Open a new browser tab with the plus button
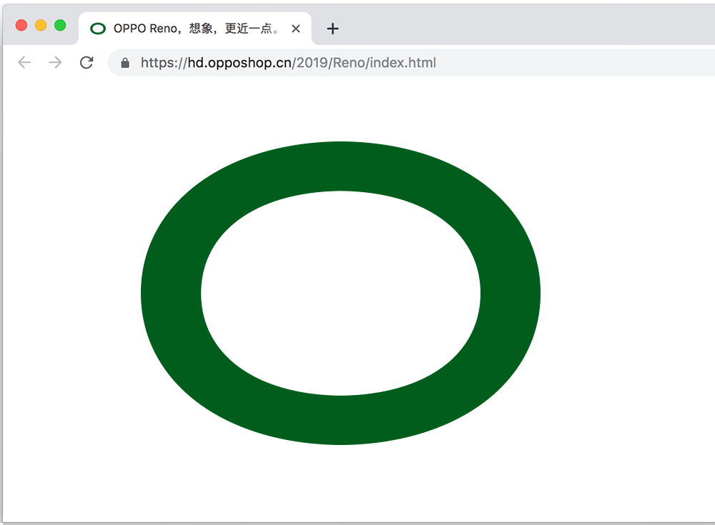This screenshot has width=715, height=525. [332, 29]
